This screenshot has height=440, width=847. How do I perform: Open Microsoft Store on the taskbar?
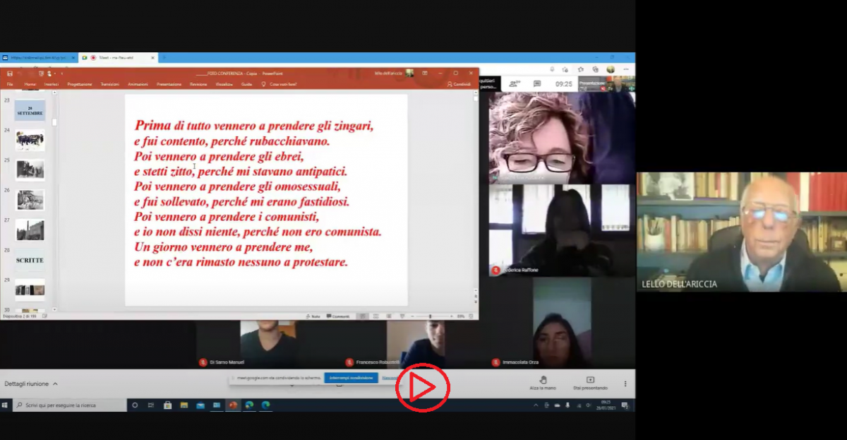click(167, 405)
